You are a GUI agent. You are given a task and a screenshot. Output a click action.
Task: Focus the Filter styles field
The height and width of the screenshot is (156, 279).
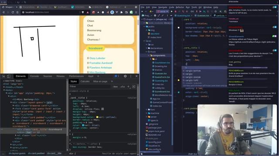90,87
